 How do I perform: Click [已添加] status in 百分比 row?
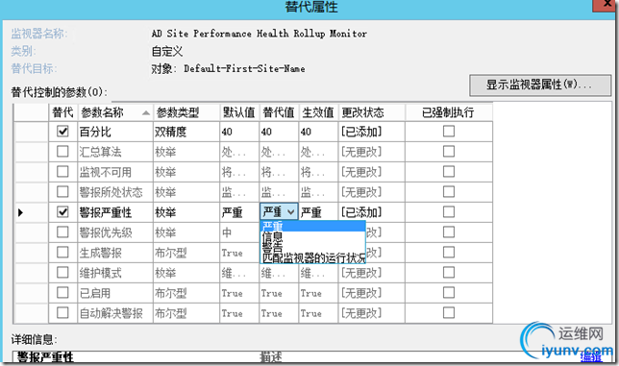371,132
